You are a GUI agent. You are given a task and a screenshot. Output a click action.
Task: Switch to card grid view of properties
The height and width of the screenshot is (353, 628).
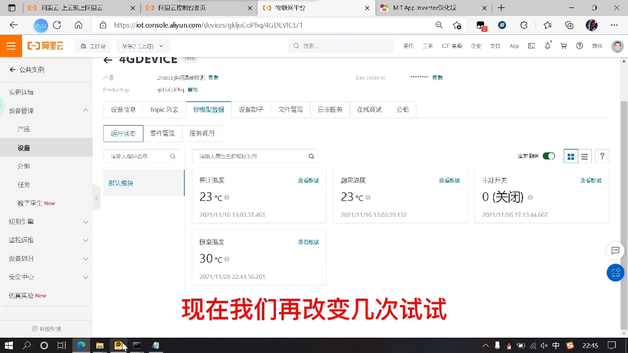(x=570, y=156)
